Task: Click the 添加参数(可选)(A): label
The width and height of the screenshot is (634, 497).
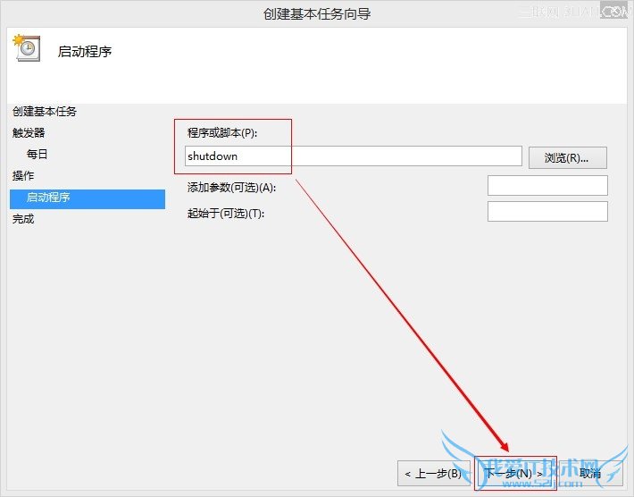Action: 231,188
